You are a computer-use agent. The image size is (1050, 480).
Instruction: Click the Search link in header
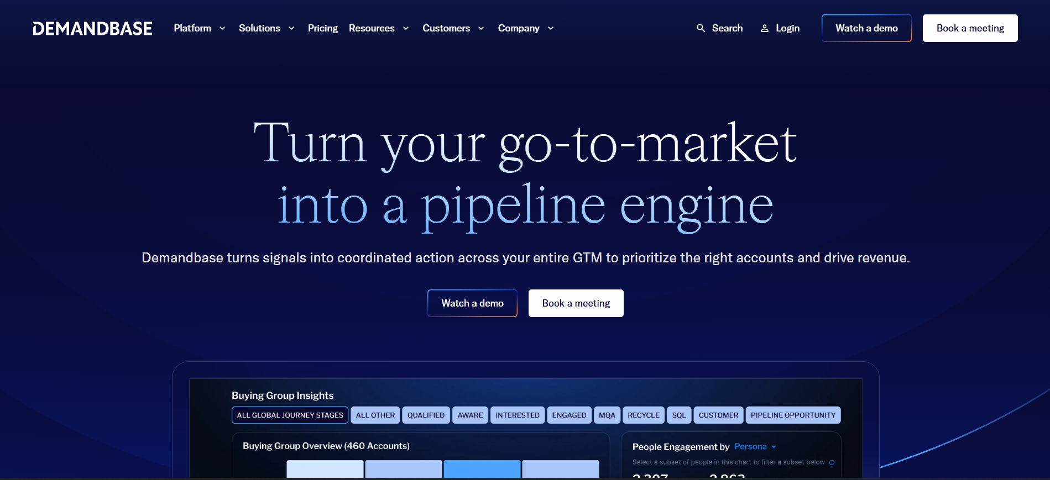point(727,28)
